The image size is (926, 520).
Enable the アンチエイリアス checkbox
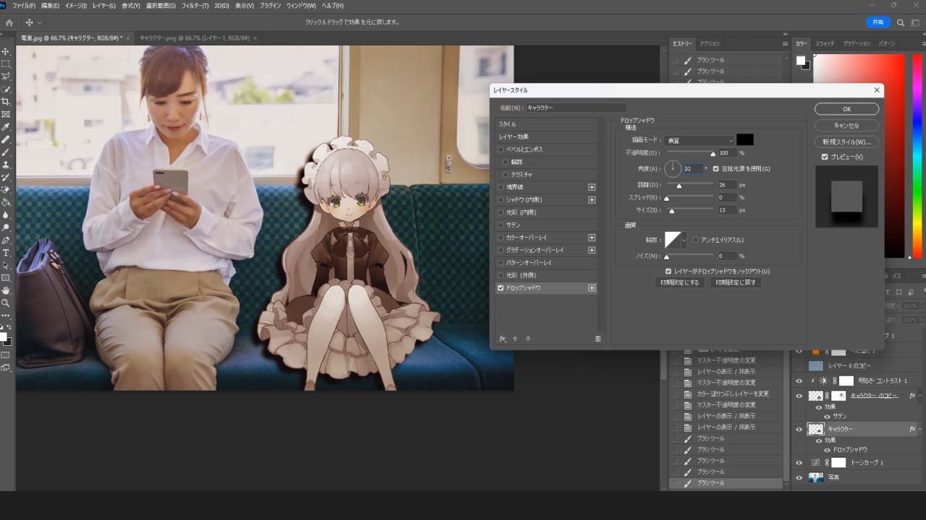click(x=695, y=240)
